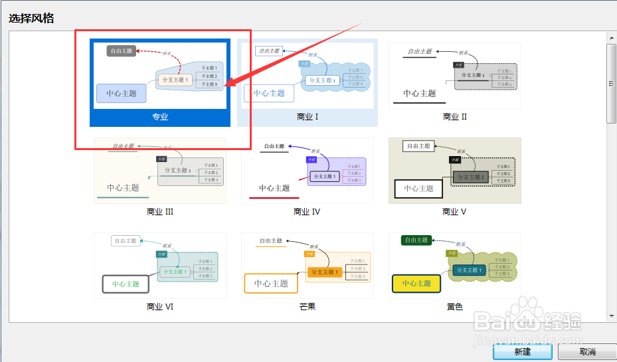Choose the 商业 IV style thumbnail
The image size is (617, 362).
click(x=308, y=171)
